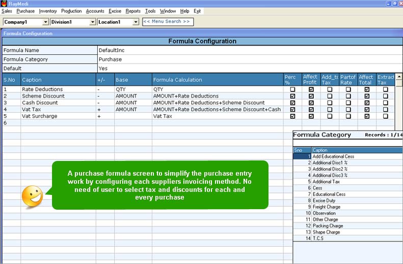Image resolution: width=403 pixels, height=264 pixels.
Task: Toggle Affect Total checkbox for Vat Tax
Action: pyautogui.click(x=367, y=109)
